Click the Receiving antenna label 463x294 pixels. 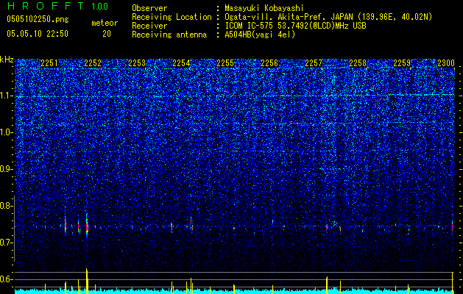click(x=169, y=35)
